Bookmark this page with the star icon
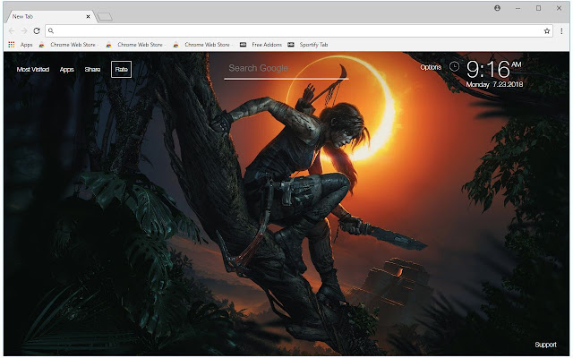The image size is (573, 358). tap(547, 31)
